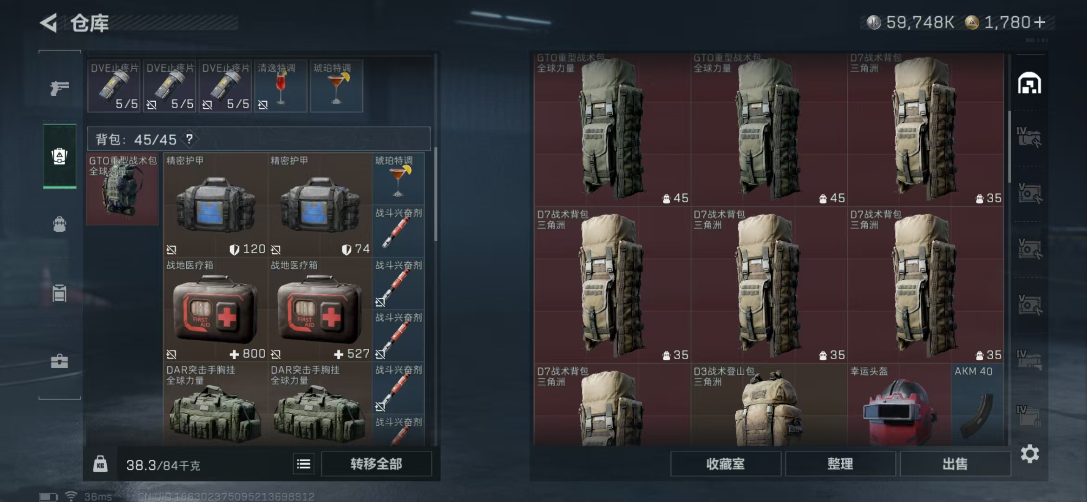Go back using the arrow beside 仓库
Screen dimensions: 1087x502
pos(48,23)
